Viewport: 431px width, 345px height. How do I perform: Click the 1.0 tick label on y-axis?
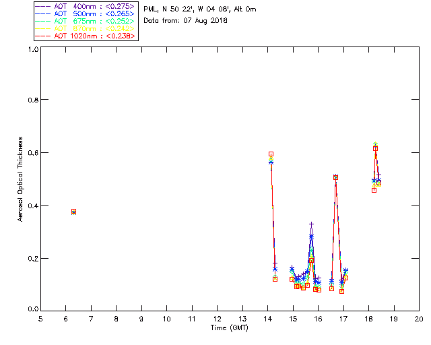pyautogui.click(x=32, y=49)
